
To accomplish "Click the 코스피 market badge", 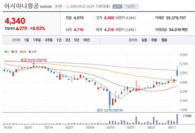I will [x=58, y=6].
